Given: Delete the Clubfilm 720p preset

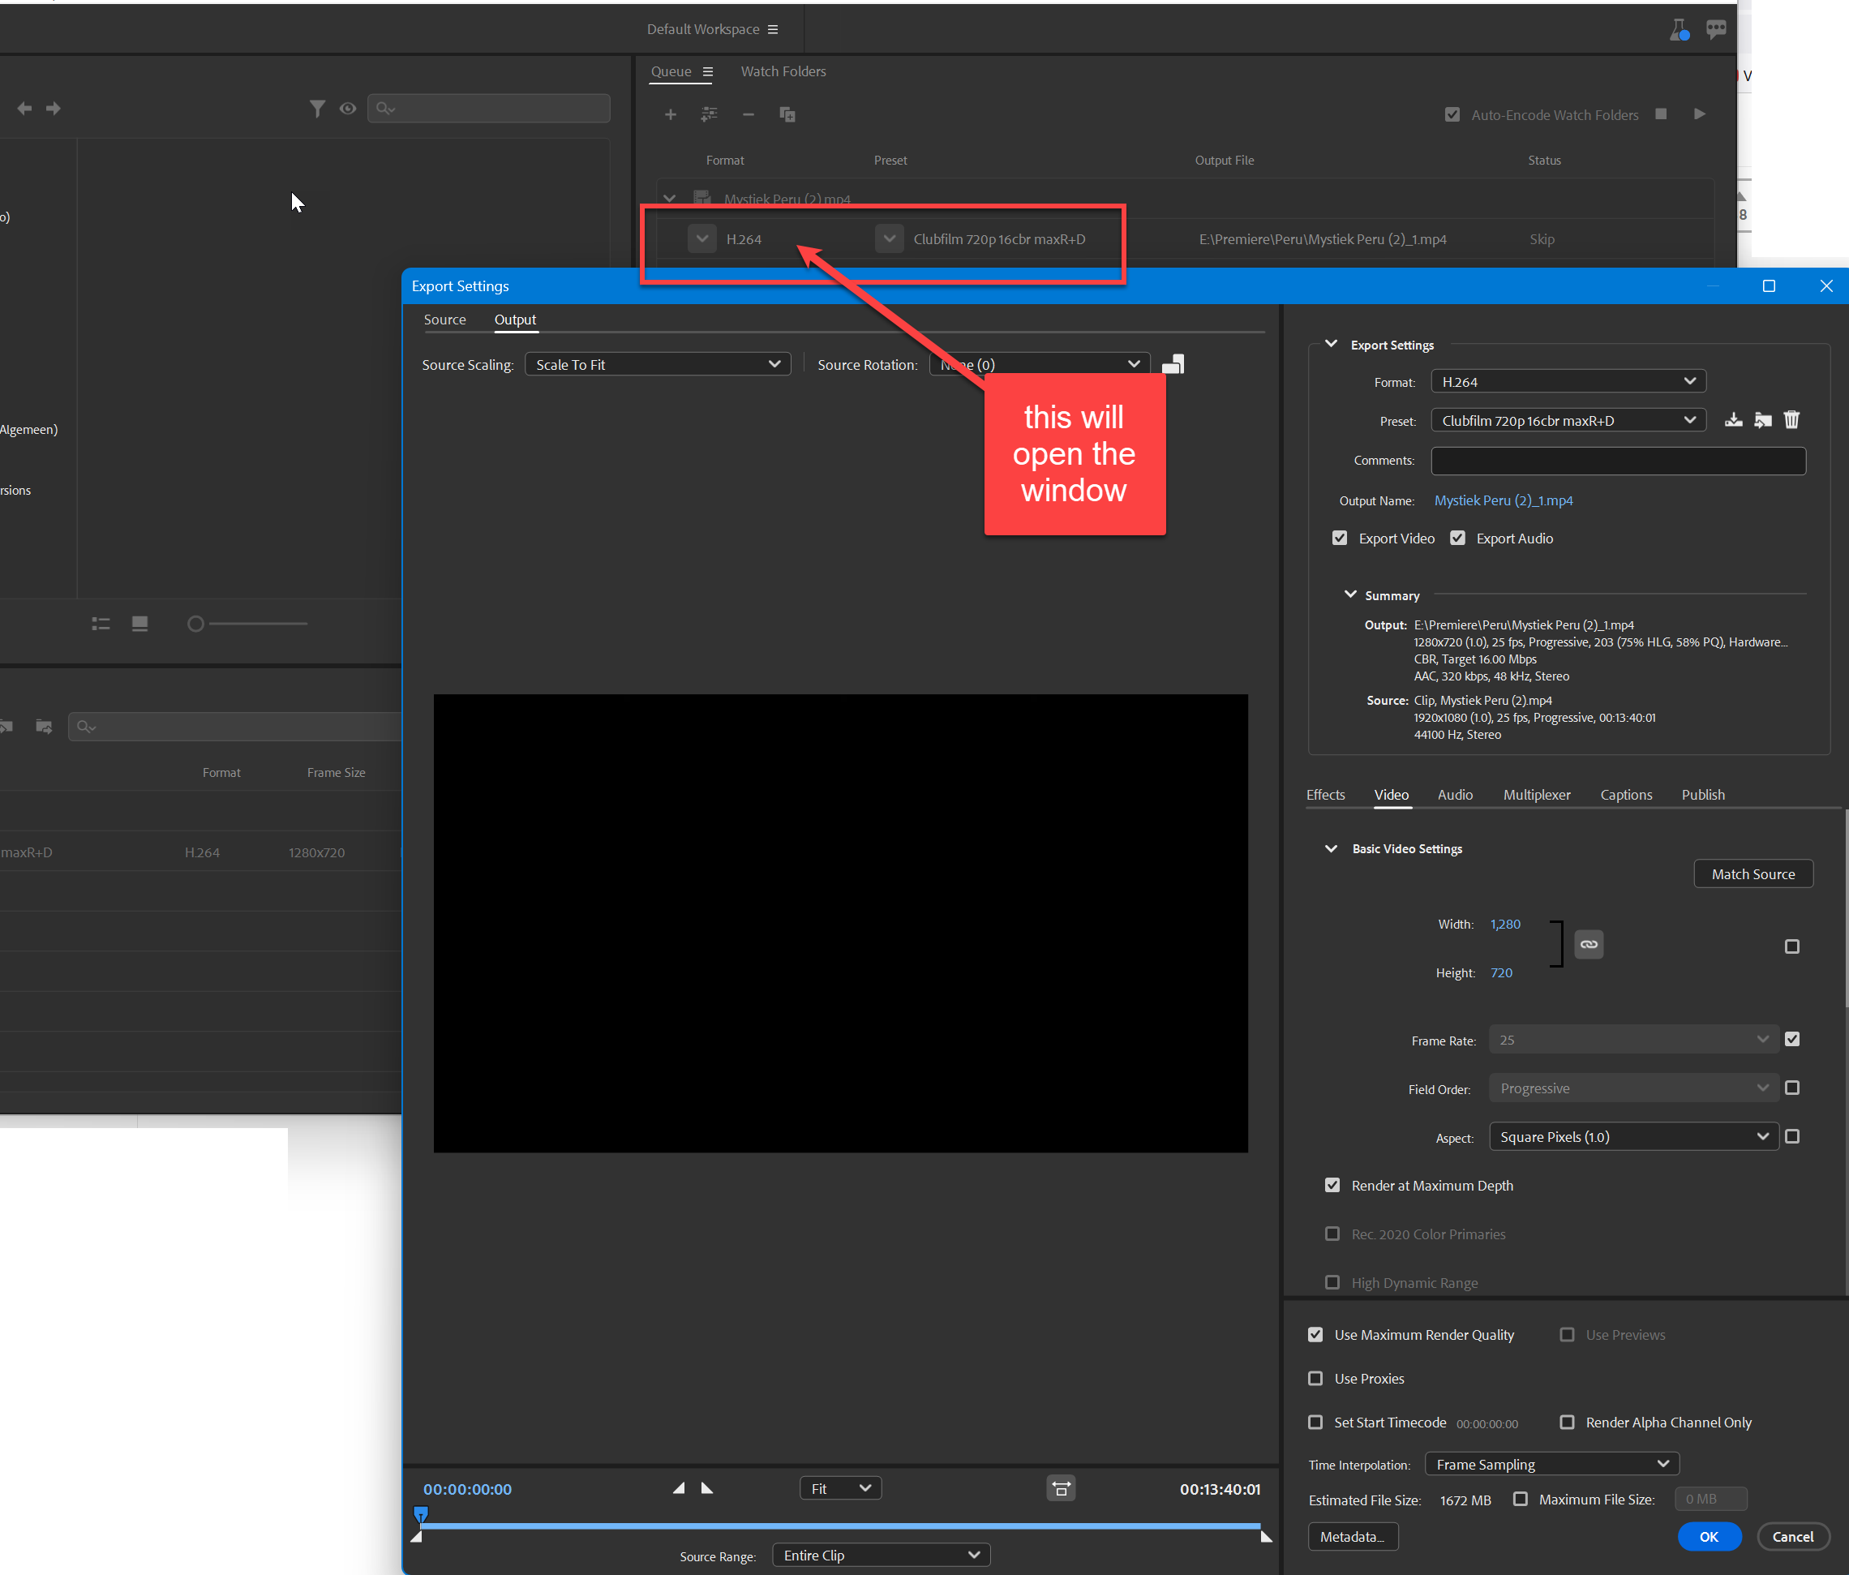Looking at the screenshot, I should coord(1791,419).
